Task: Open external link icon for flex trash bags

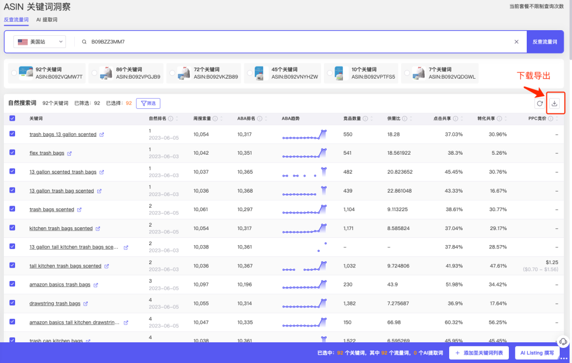Action: [69, 154]
